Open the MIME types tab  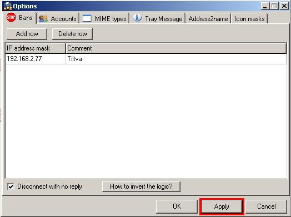tap(104, 19)
